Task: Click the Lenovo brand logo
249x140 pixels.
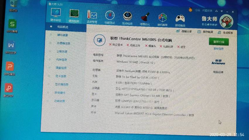Action: pyautogui.click(x=218, y=62)
